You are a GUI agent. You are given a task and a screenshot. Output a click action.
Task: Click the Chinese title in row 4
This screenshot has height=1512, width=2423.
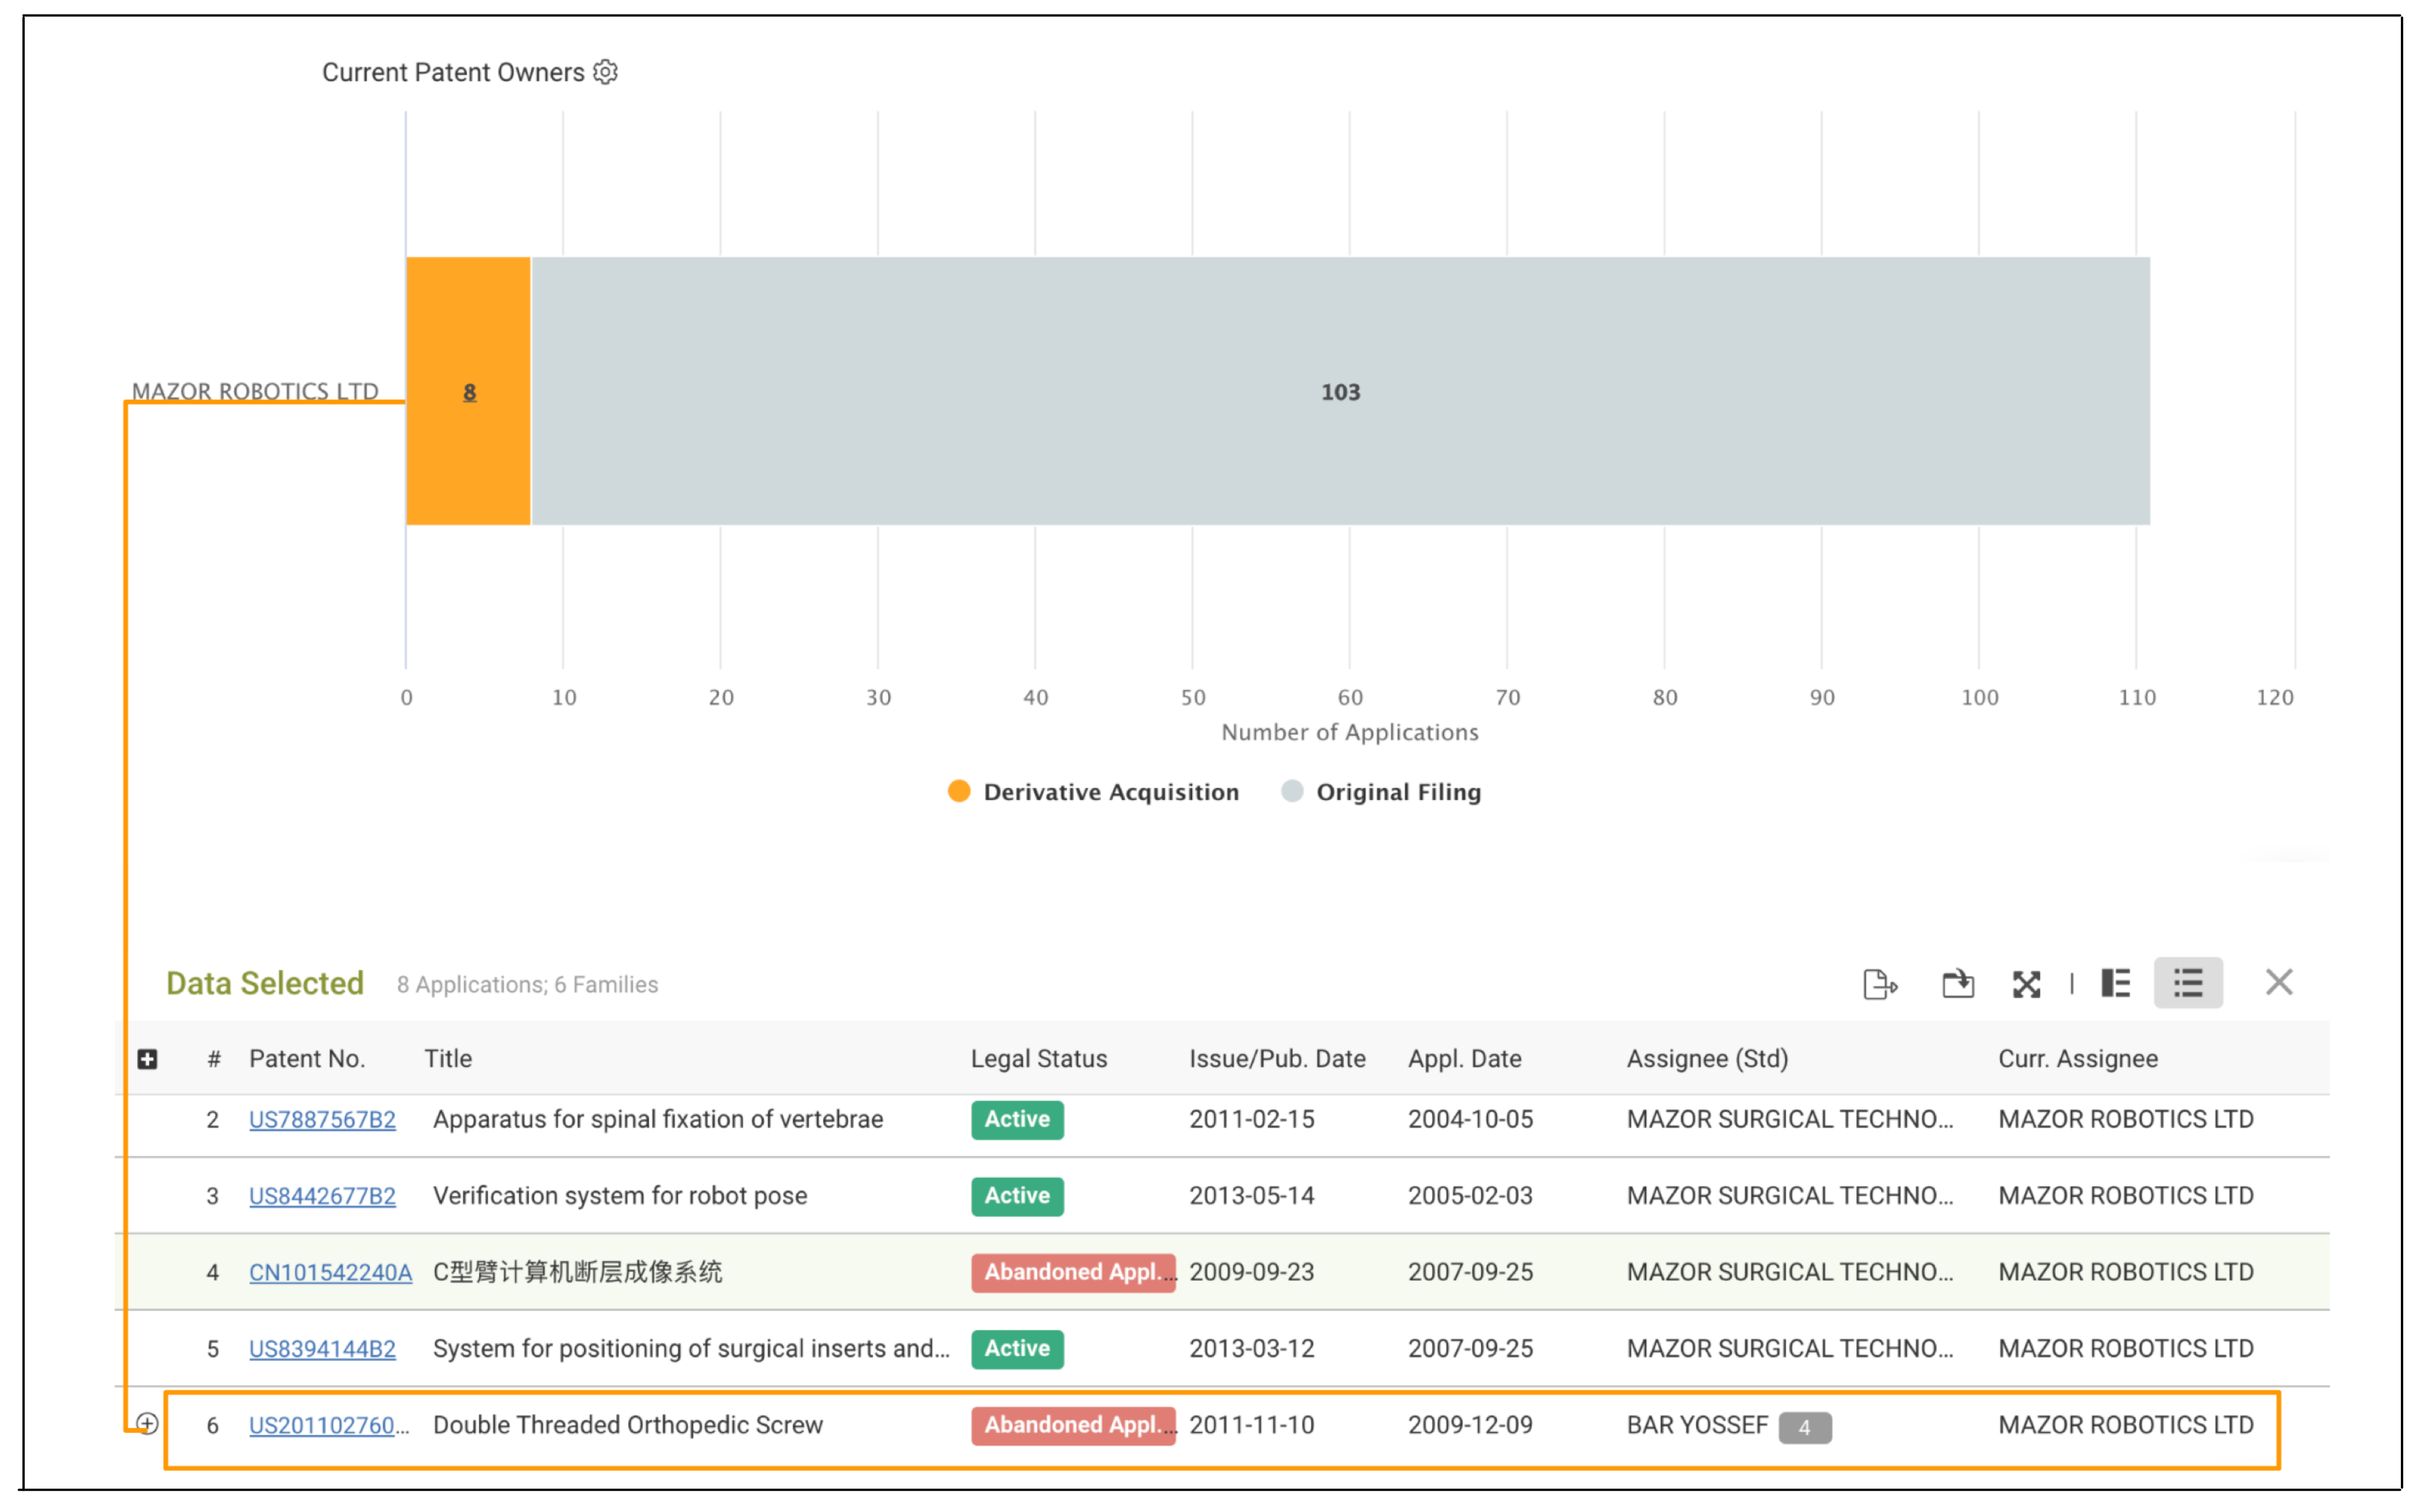pos(577,1272)
